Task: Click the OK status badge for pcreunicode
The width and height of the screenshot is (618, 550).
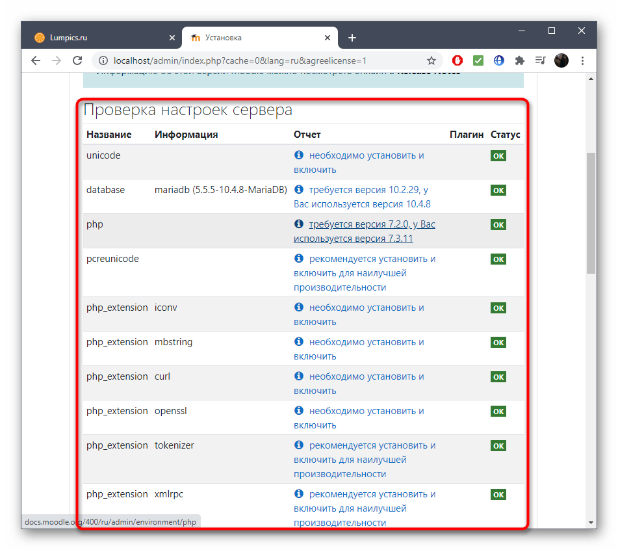Action: coord(498,259)
